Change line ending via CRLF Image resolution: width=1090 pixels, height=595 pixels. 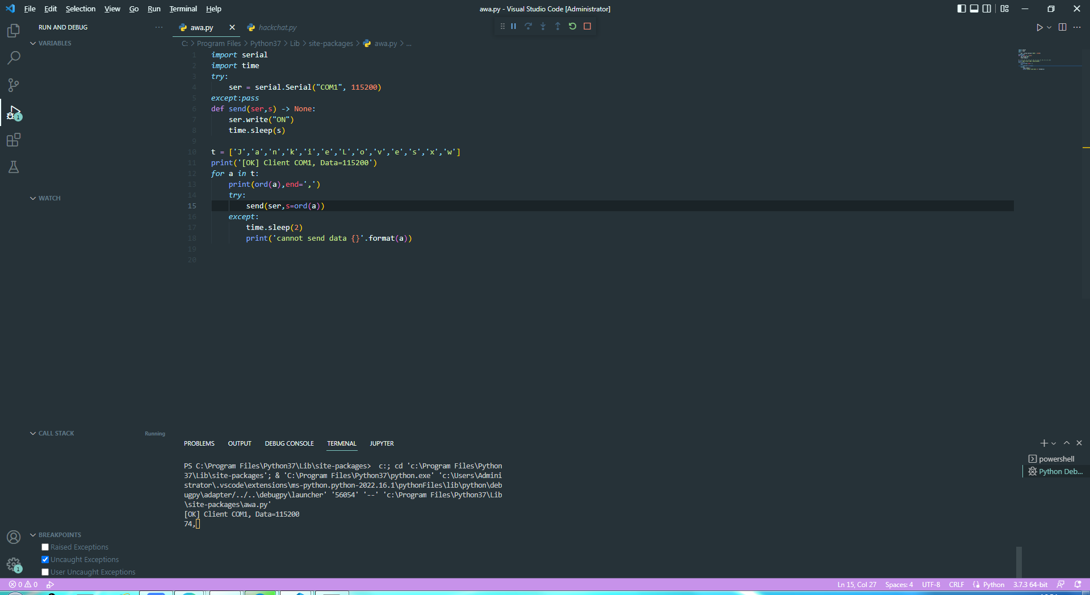click(956, 584)
